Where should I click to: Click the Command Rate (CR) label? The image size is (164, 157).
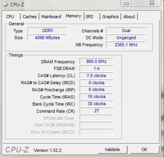click(56, 111)
